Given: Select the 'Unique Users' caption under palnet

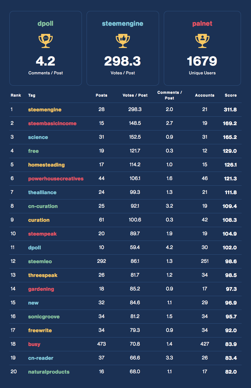Looking at the screenshot, I should pos(202,73).
